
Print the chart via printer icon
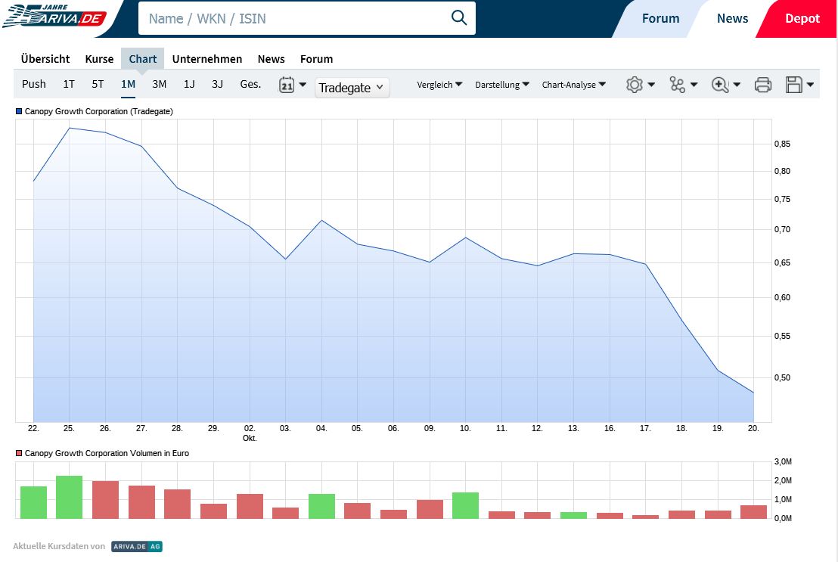coord(762,85)
